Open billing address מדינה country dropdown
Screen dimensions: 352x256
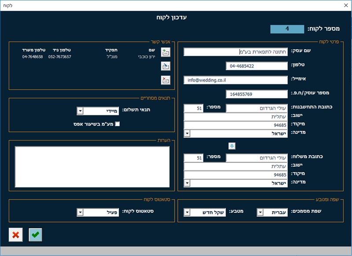pyautogui.click(x=187, y=134)
